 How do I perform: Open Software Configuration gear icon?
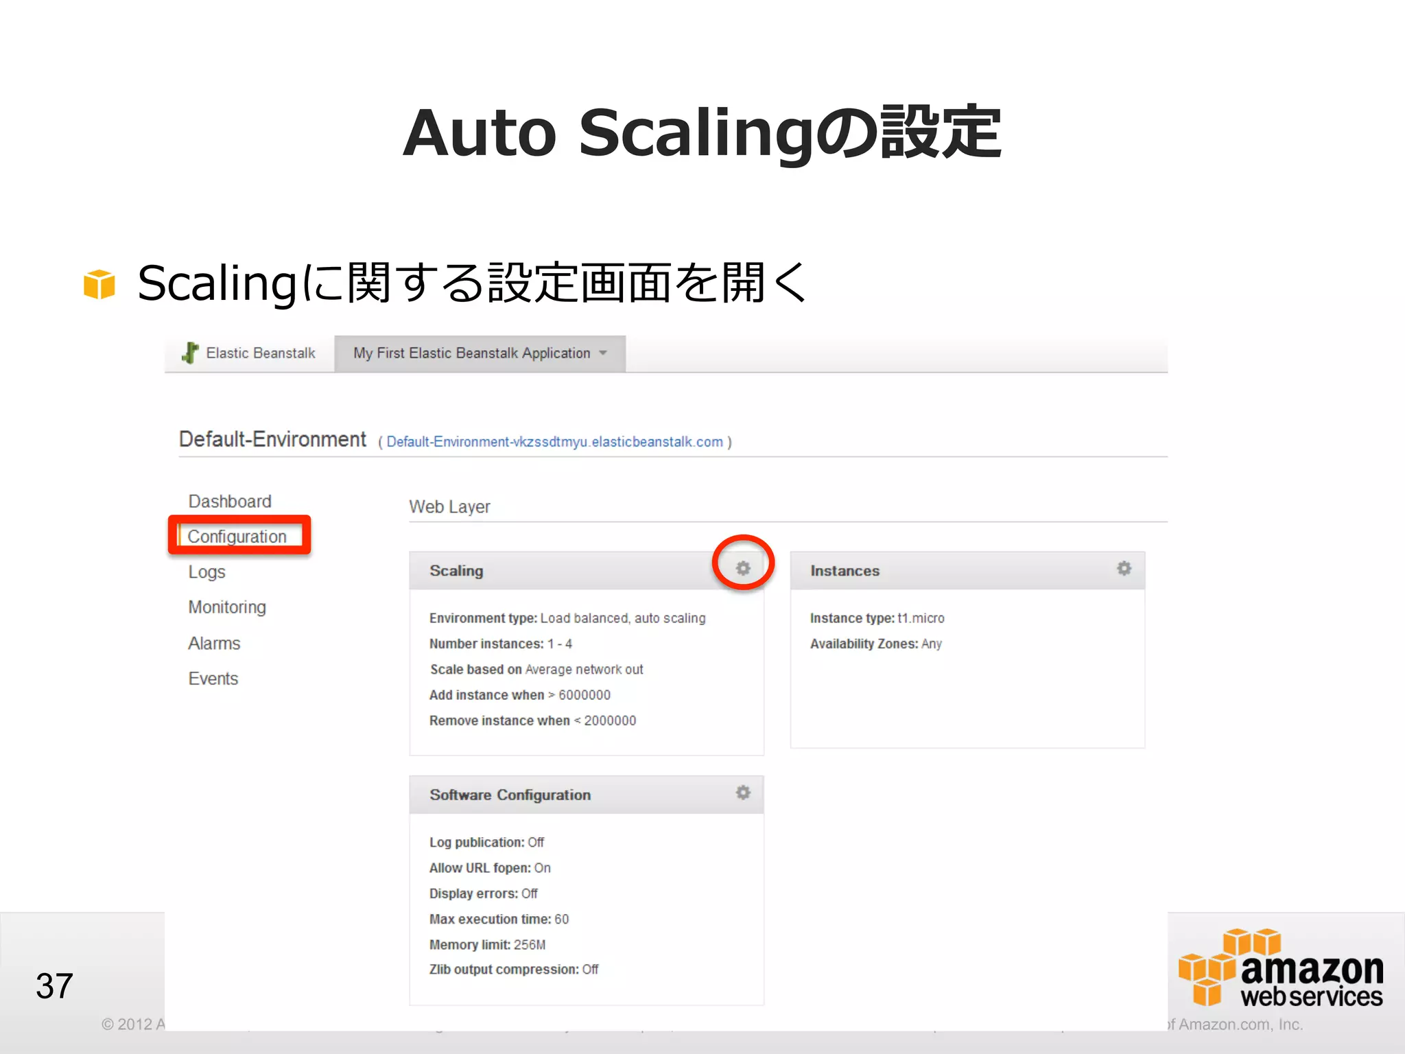tap(743, 793)
